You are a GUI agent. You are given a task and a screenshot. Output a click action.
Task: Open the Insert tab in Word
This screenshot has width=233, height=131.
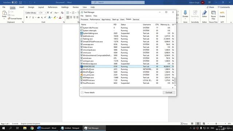21,7
